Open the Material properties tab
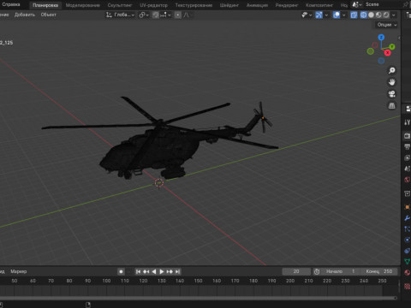This screenshot has height=308, width=411. click(x=408, y=272)
